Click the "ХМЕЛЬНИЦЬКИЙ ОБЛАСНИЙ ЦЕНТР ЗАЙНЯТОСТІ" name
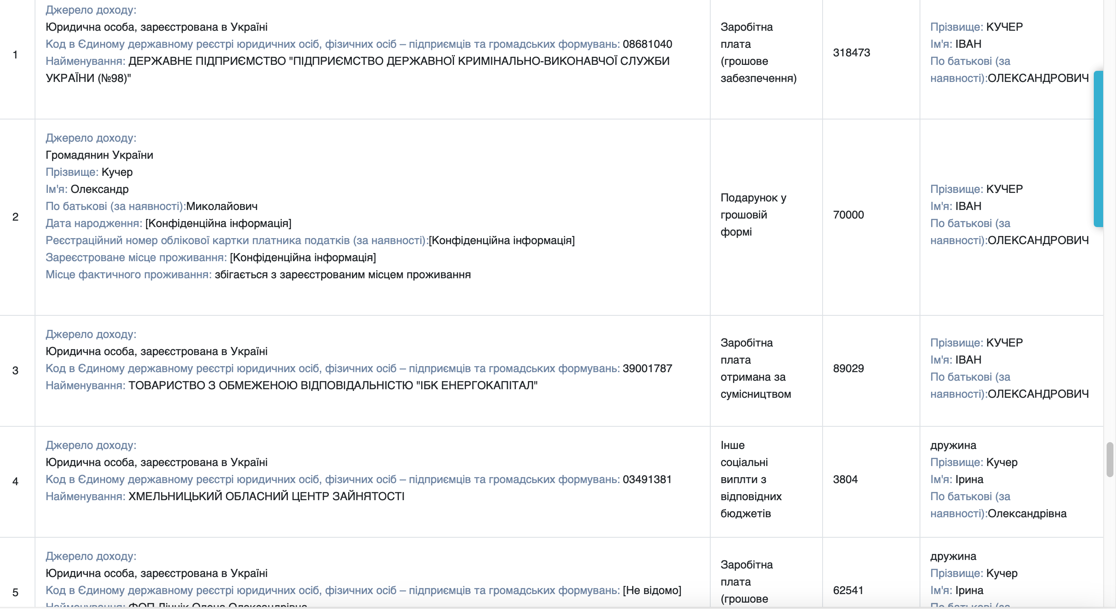 [266, 496]
